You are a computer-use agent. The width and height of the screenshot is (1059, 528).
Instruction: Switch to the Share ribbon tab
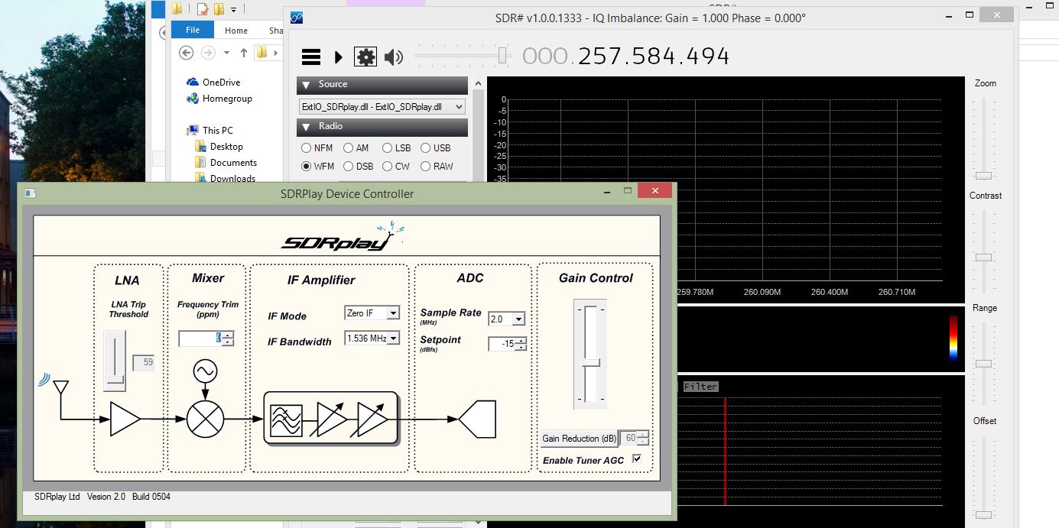[x=275, y=31]
